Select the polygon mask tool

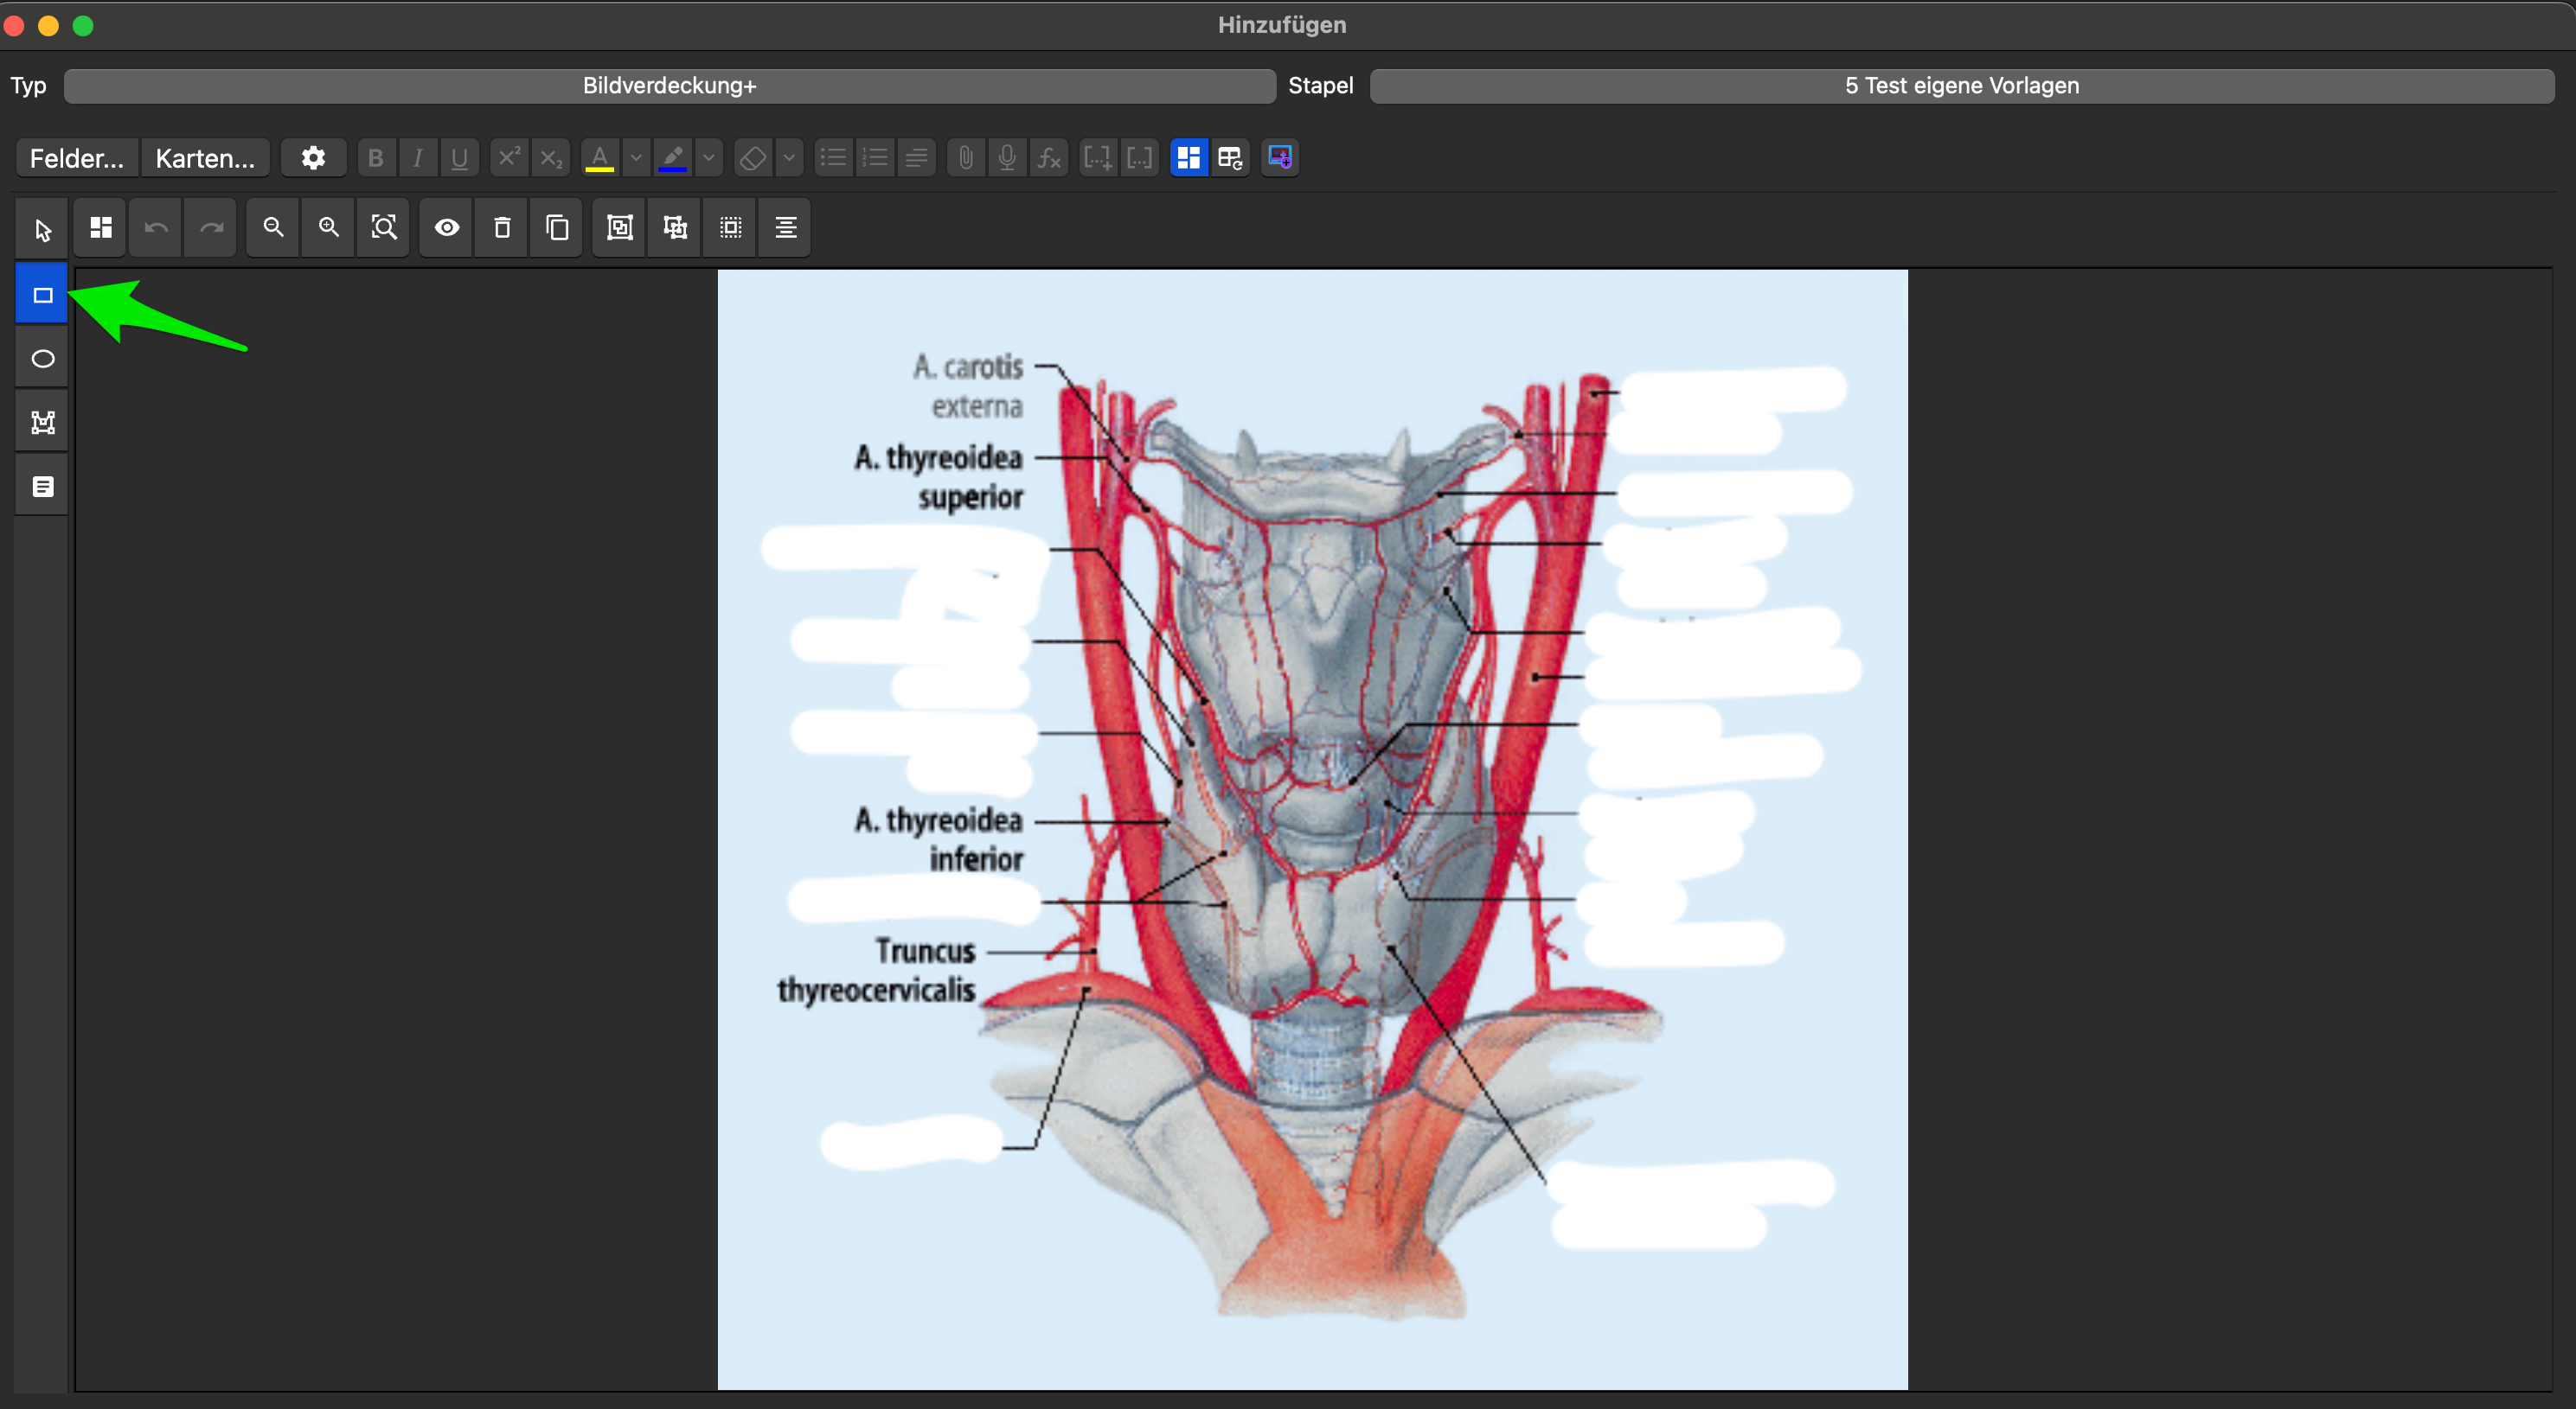pyautogui.click(x=42, y=423)
